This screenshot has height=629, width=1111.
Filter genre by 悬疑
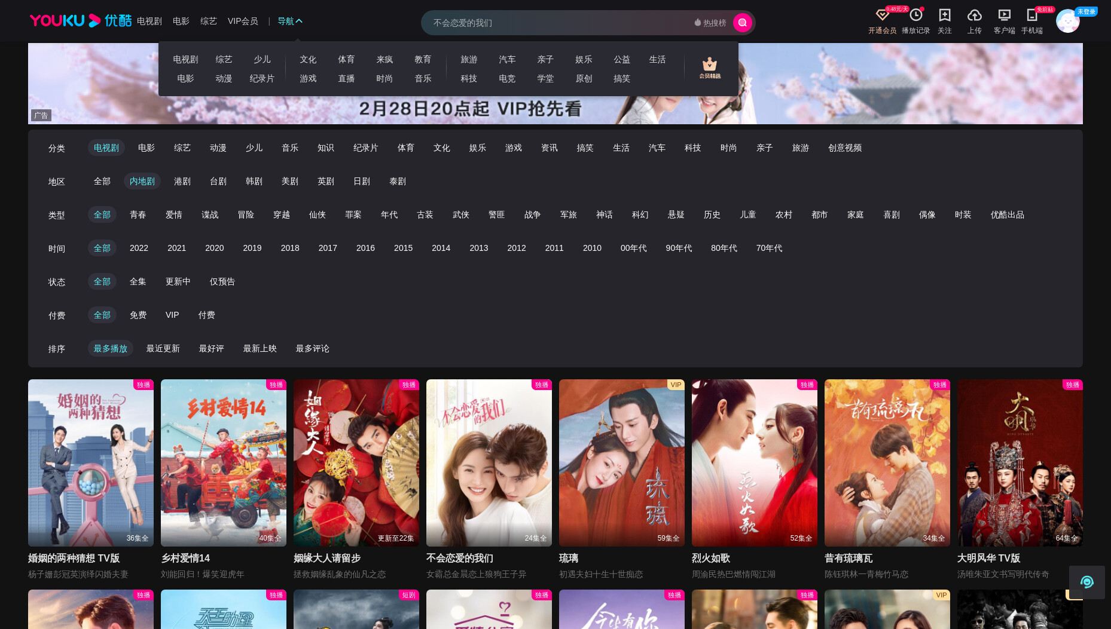tap(676, 214)
